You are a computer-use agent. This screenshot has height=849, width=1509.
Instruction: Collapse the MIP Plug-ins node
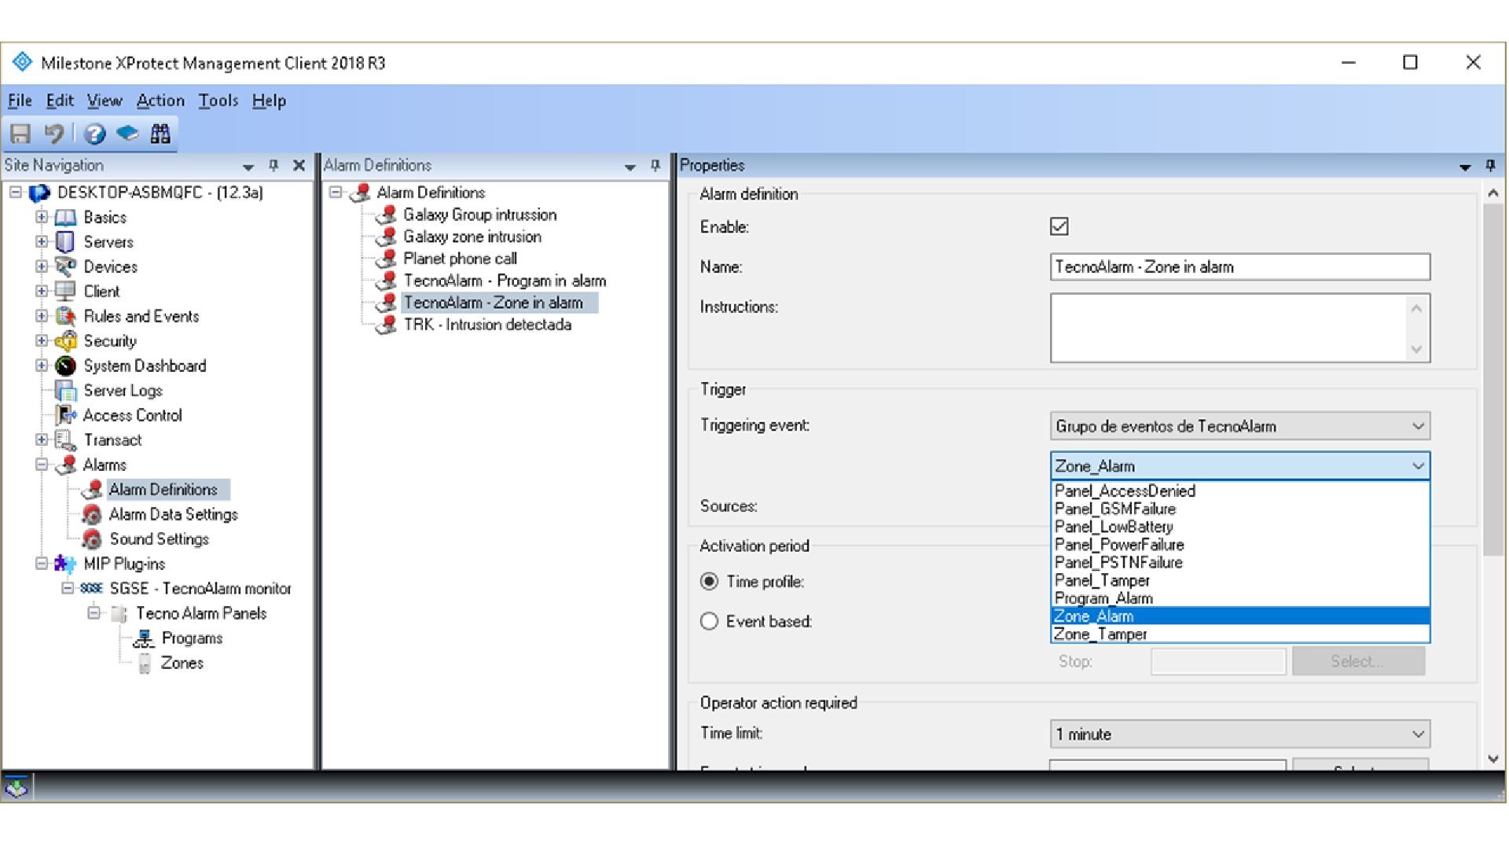[42, 564]
